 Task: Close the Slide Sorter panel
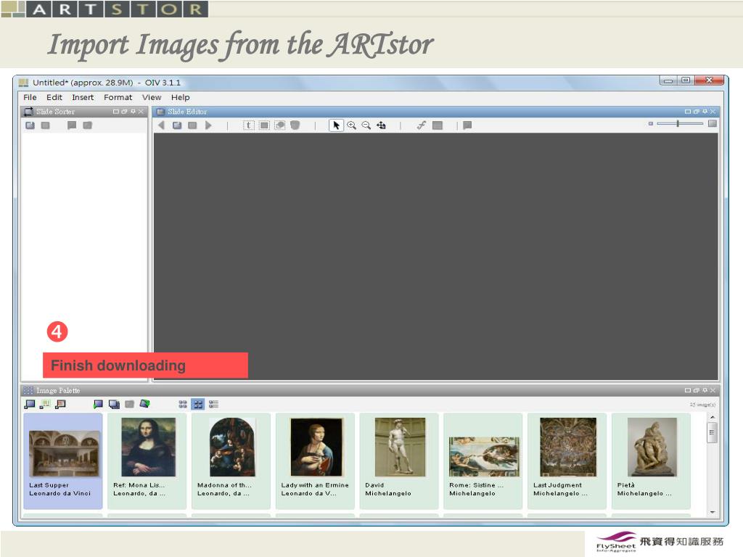click(x=141, y=111)
